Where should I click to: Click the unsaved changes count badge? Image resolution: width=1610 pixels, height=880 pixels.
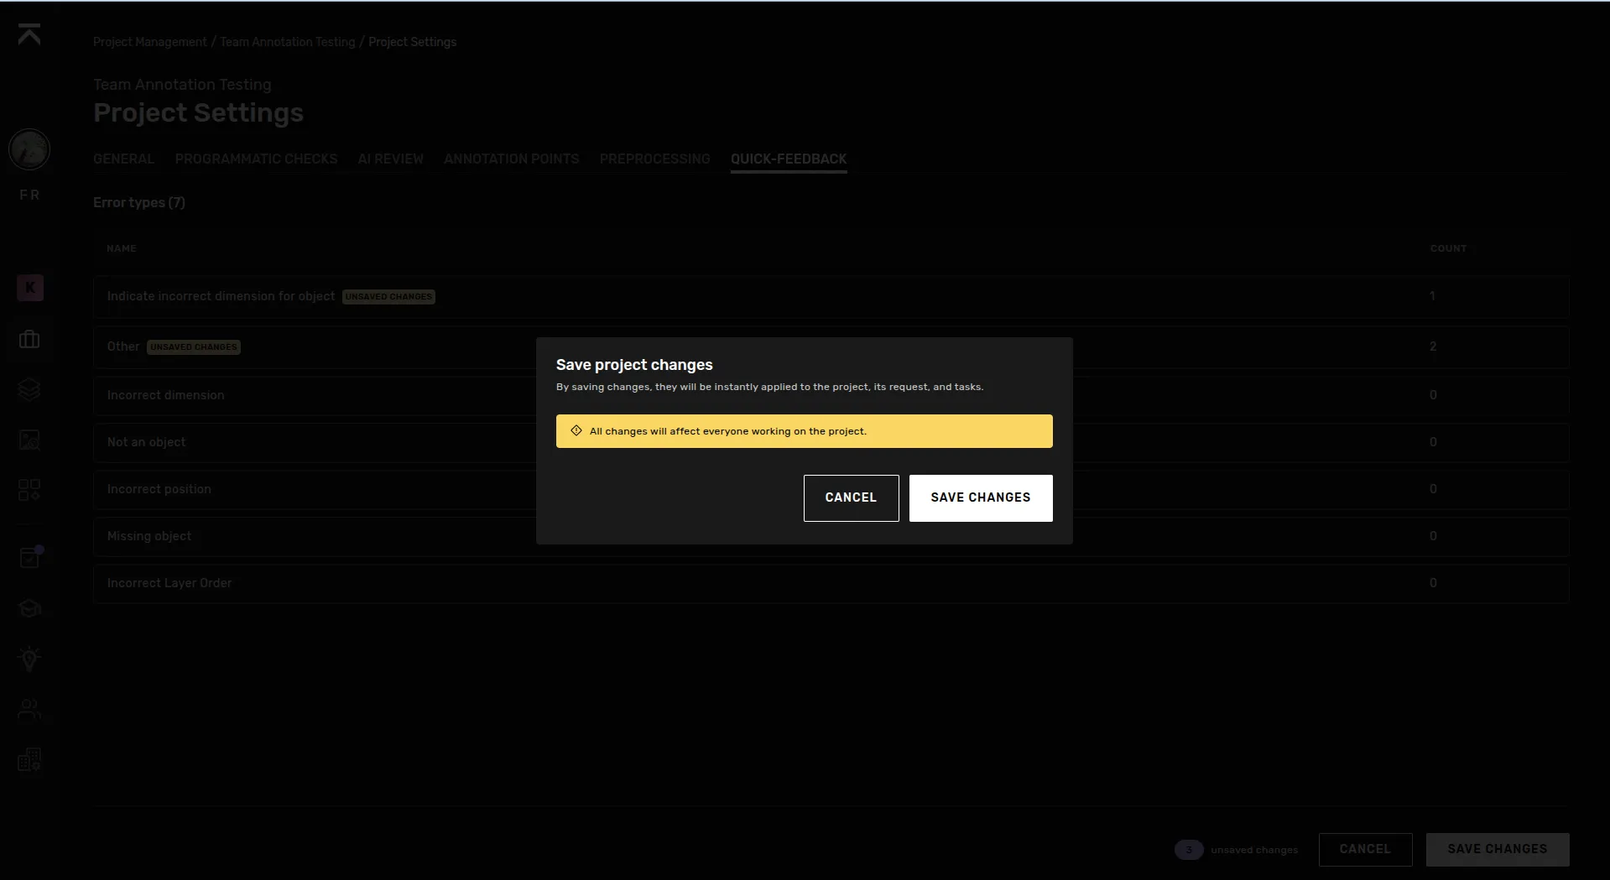pyautogui.click(x=1189, y=850)
